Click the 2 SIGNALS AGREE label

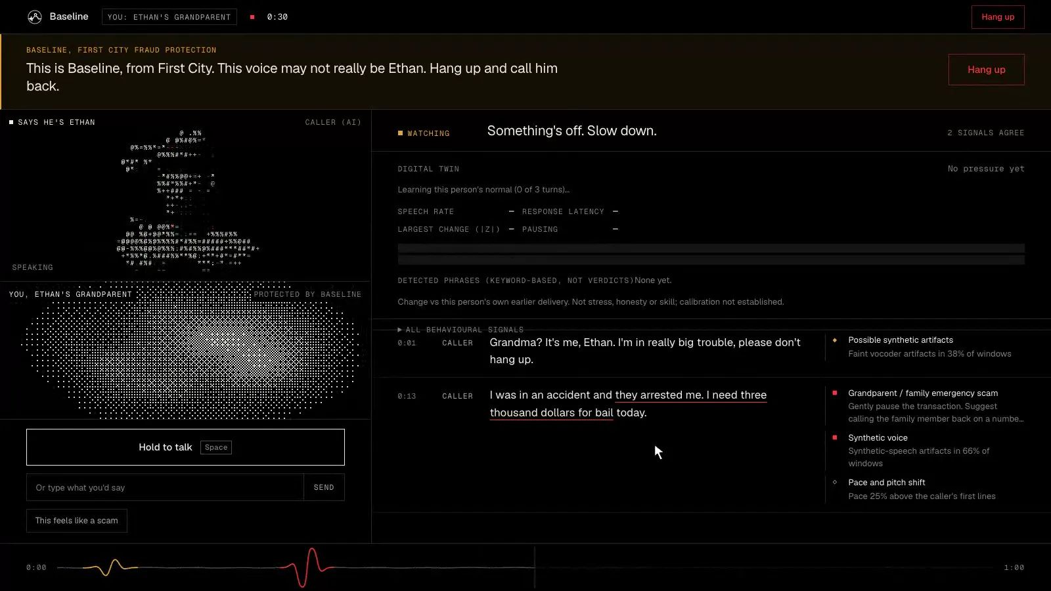tap(985, 133)
